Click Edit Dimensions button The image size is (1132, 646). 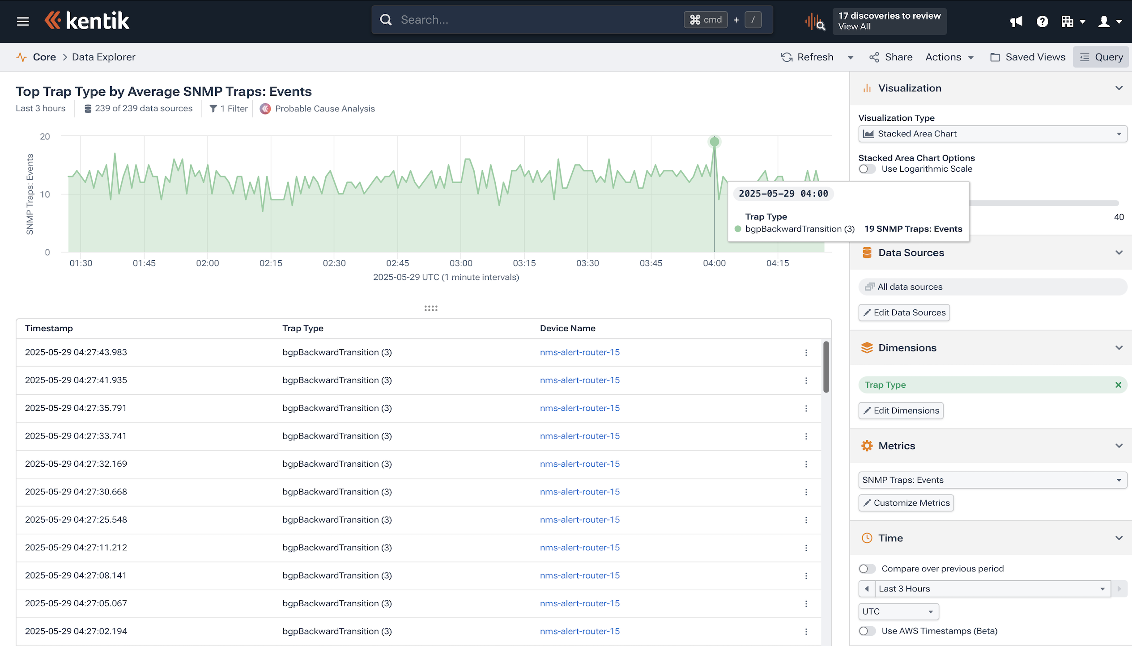[901, 410]
